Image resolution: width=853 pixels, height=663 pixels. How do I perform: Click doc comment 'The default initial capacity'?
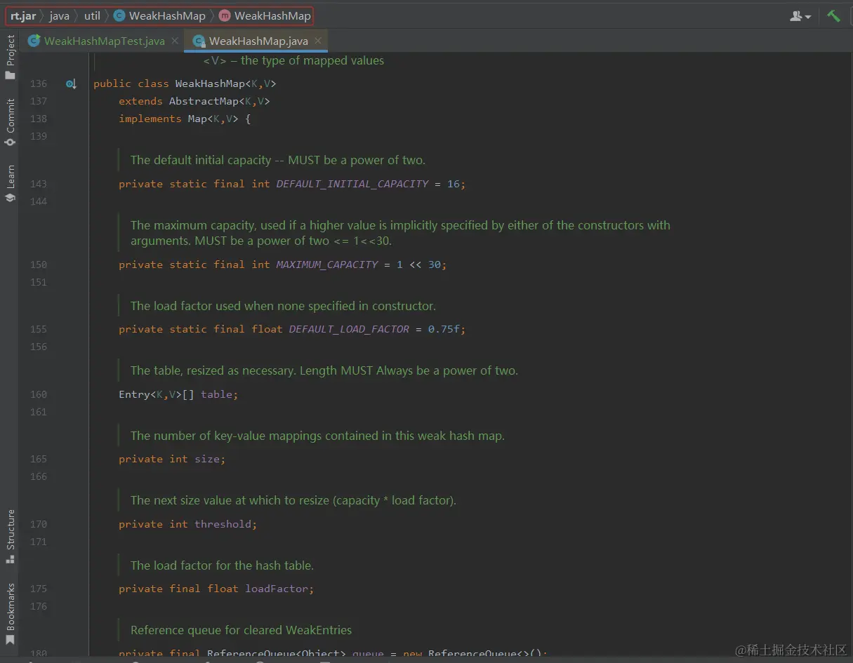278,160
